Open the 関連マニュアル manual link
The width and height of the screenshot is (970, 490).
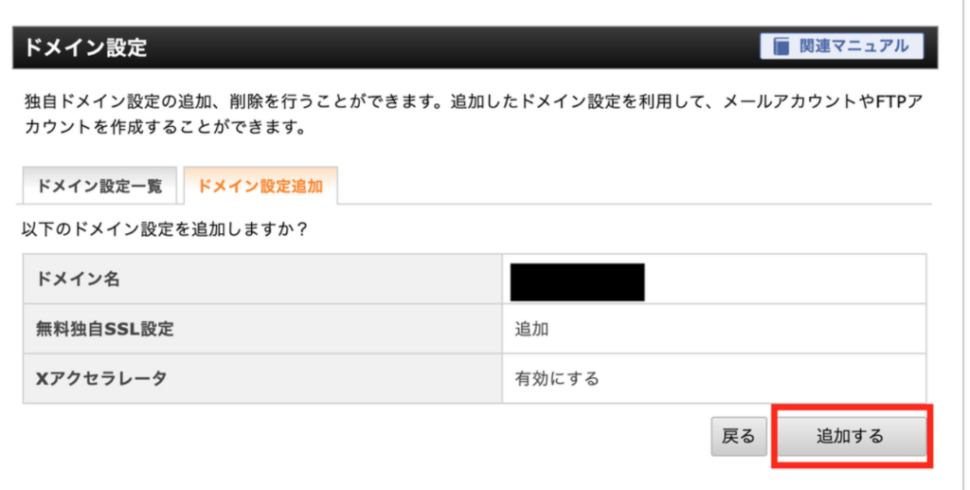[841, 46]
